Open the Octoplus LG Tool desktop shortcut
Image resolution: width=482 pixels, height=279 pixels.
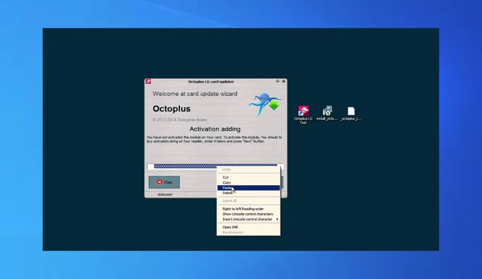point(303,115)
